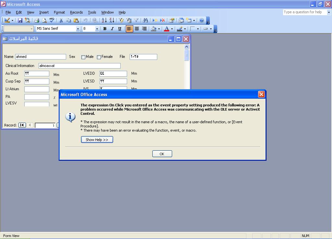Click the New Object icon
This screenshot has width=332, height=239.
(x=189, y=20)
